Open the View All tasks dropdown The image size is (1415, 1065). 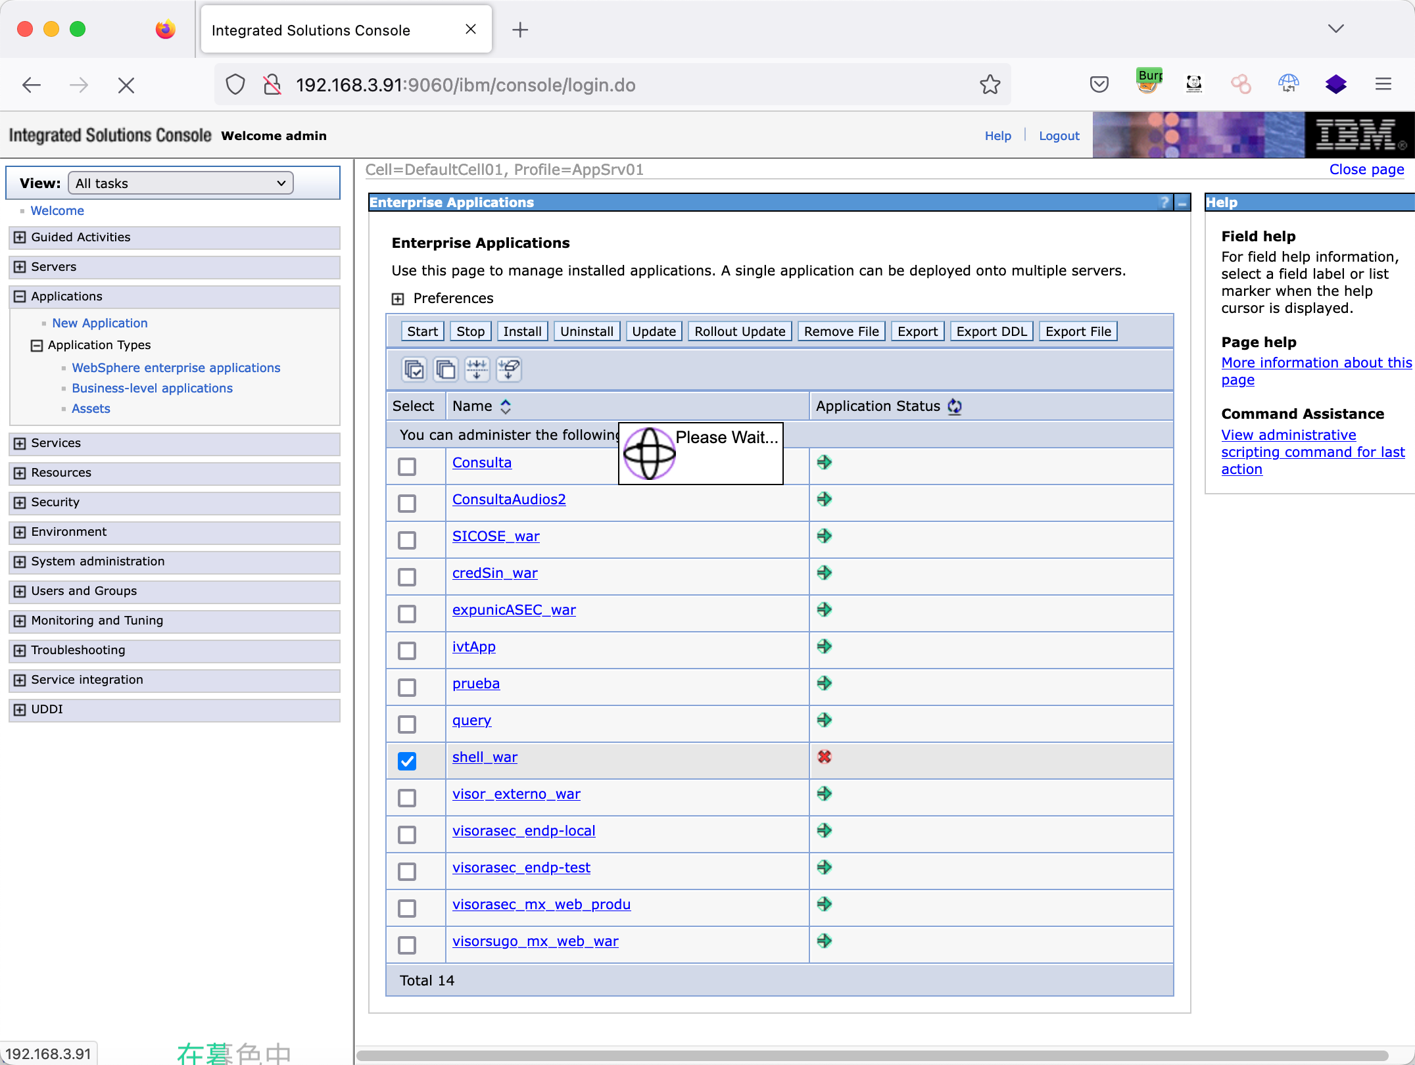point(181,183)
